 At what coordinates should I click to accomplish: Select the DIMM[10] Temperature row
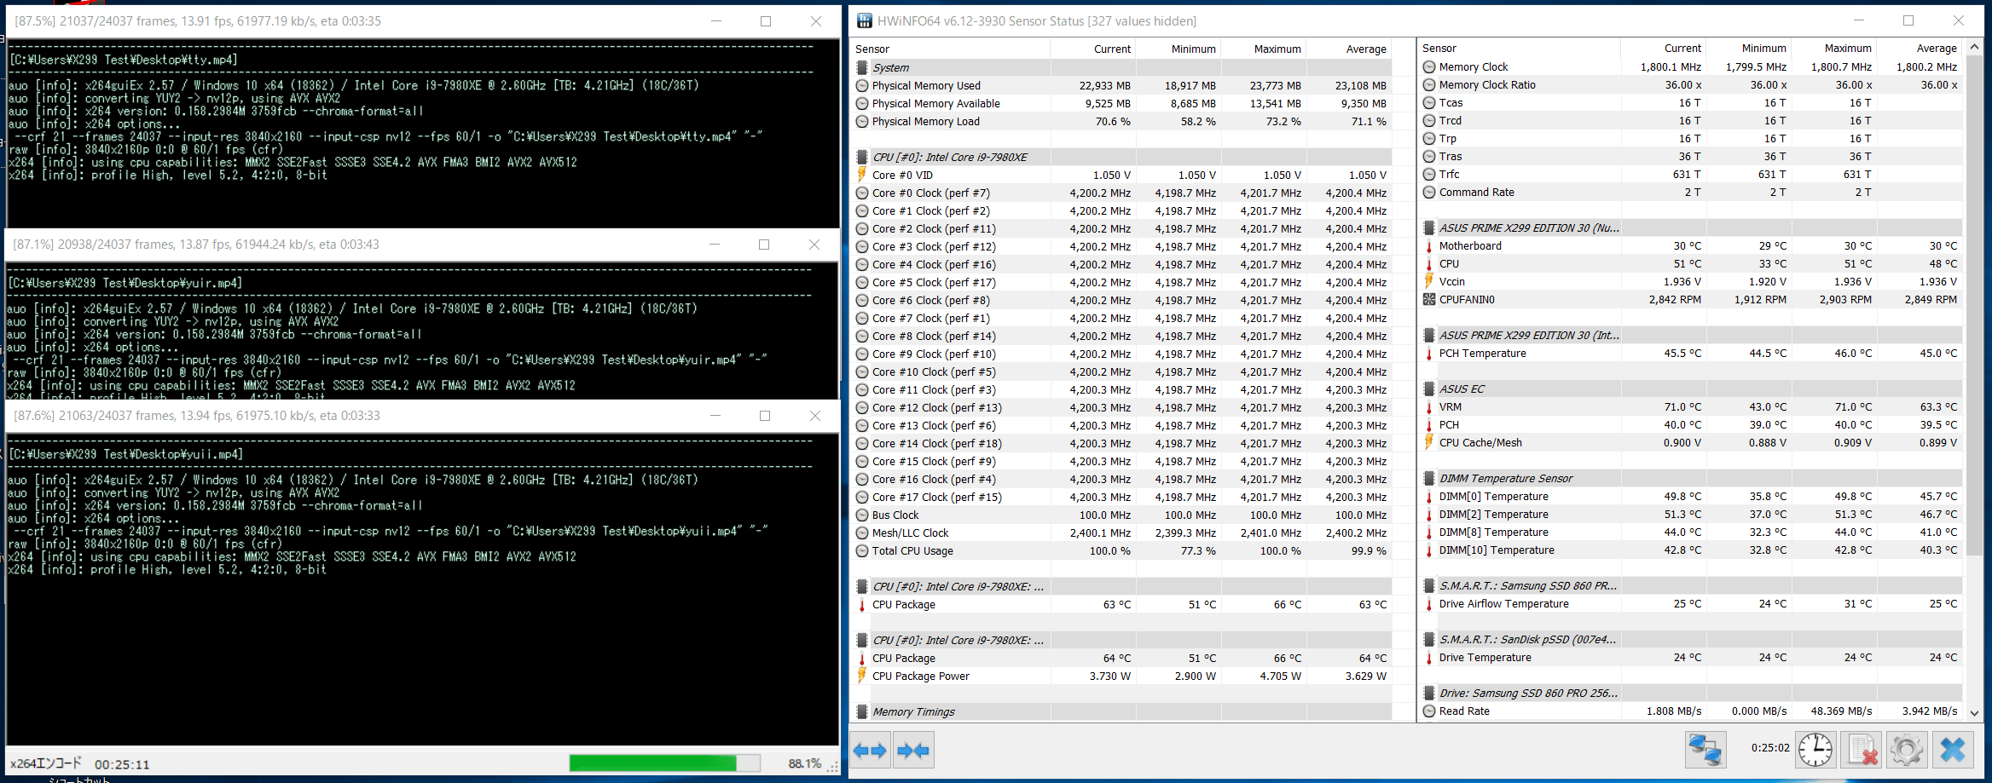pos(1690,550)
